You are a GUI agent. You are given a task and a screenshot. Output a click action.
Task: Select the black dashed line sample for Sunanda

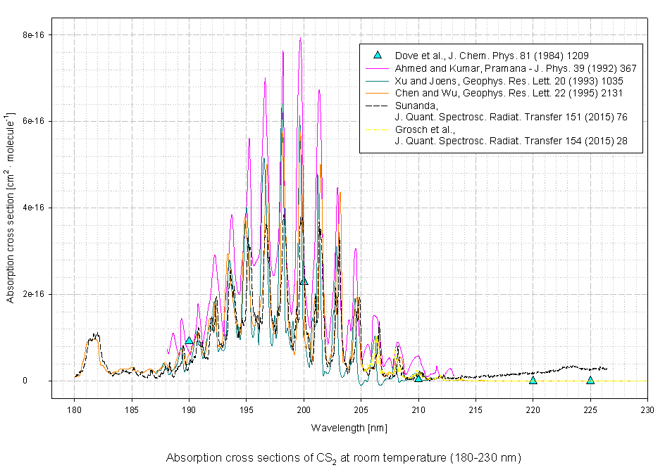[378, 106]
